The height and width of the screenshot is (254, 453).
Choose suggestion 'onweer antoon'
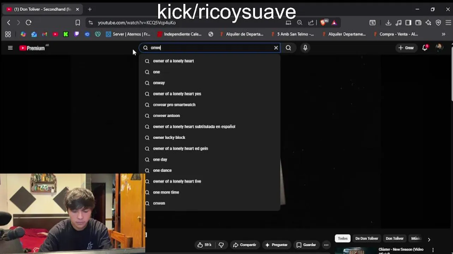[210, 116]
